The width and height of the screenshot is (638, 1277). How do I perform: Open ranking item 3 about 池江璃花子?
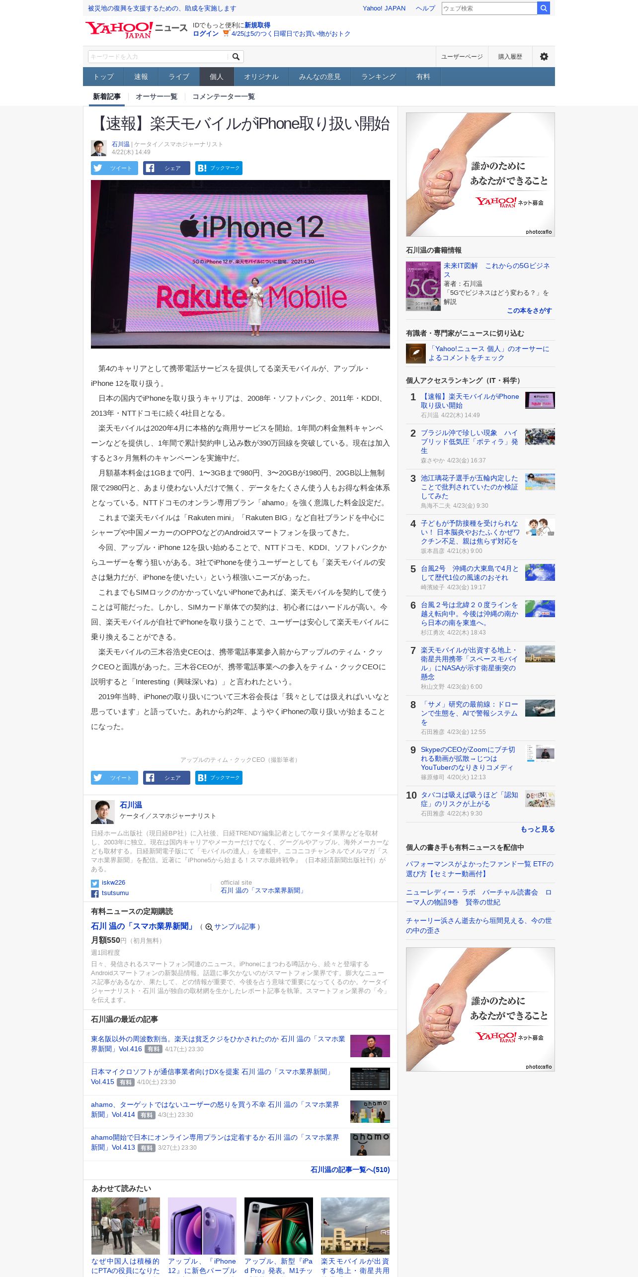tap(470, 487)
